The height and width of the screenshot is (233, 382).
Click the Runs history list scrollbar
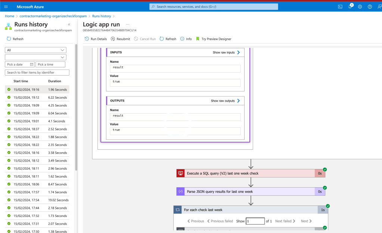pyautogui.click(x=76, y=107)
